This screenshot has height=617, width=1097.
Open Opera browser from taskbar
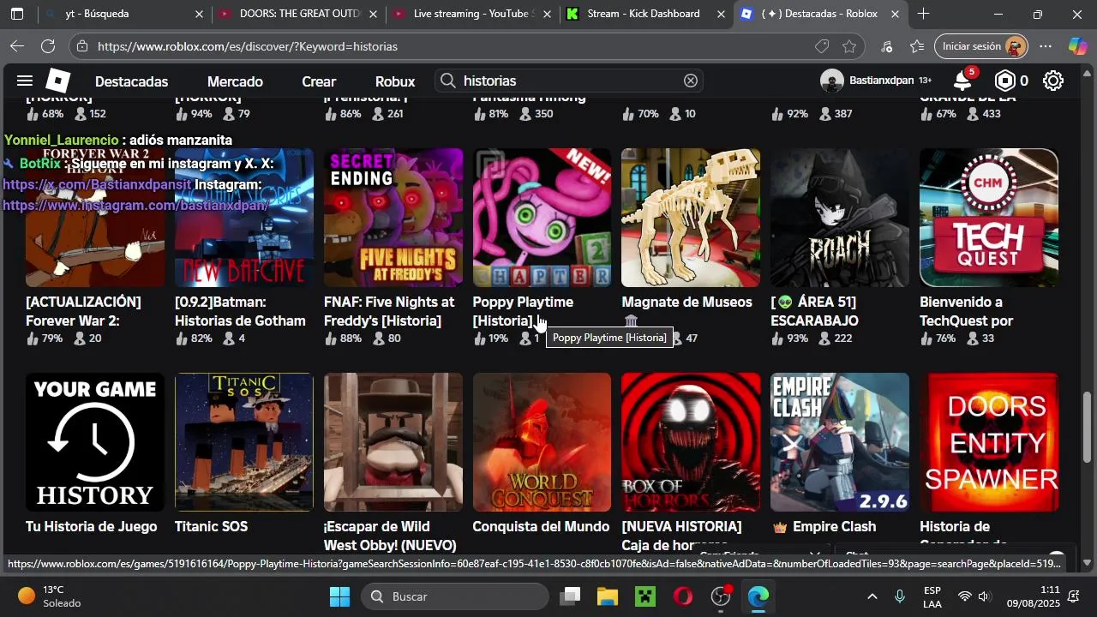683,596
